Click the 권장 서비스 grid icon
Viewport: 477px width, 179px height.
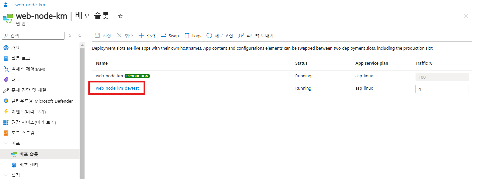pos(6,122)
